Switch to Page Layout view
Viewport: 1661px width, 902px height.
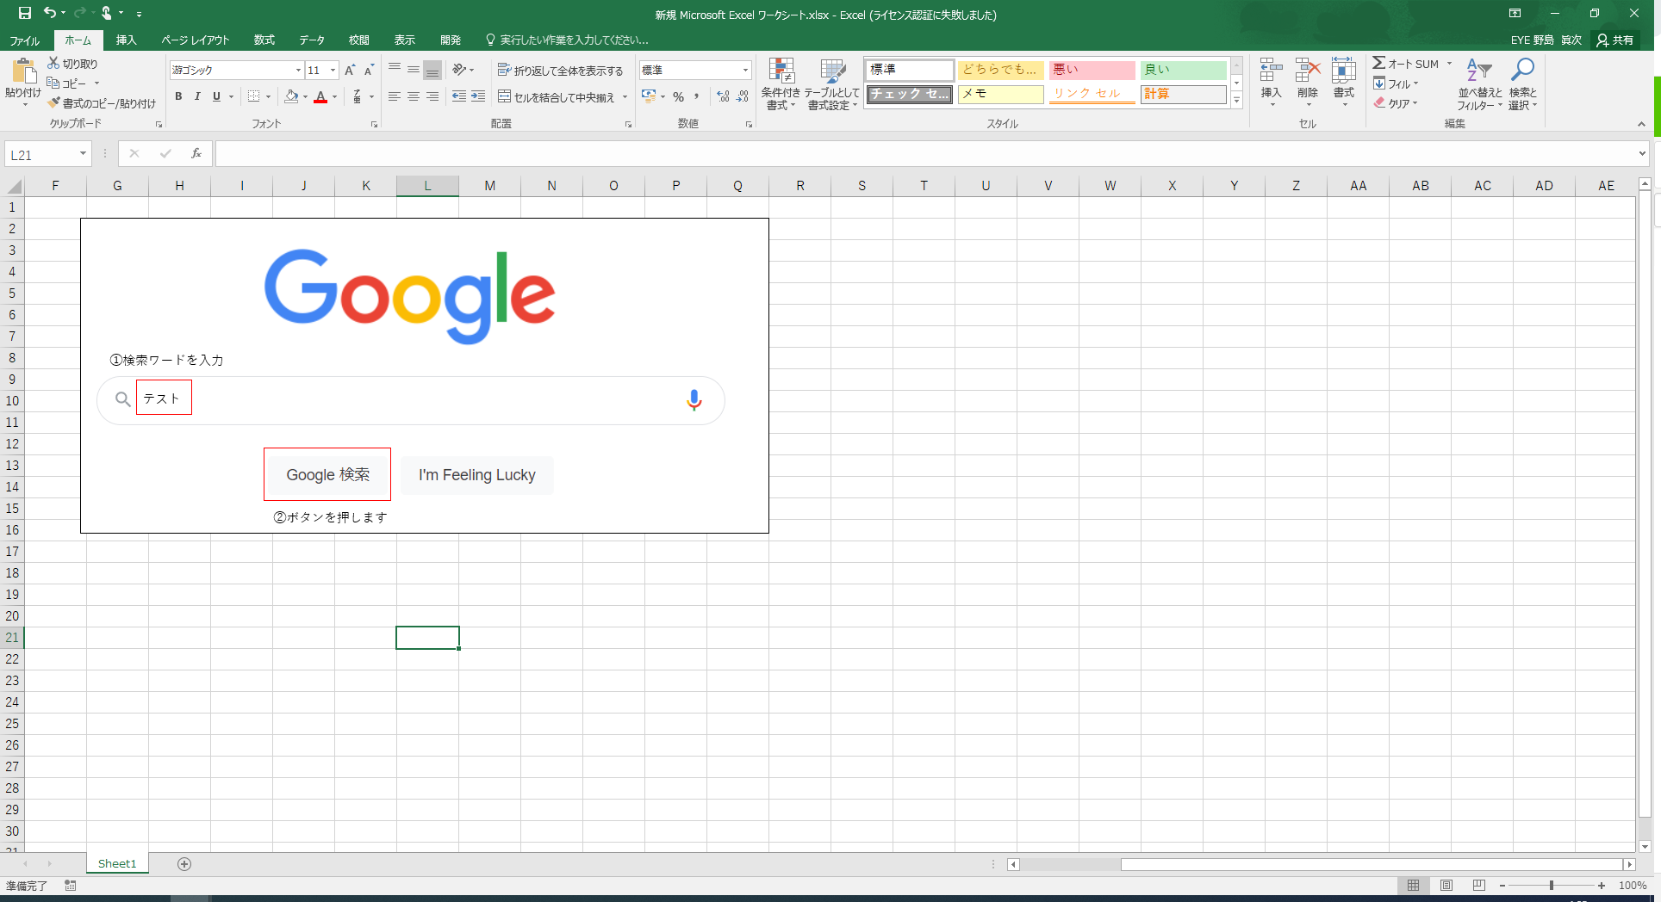click(x=1446, y=886)
